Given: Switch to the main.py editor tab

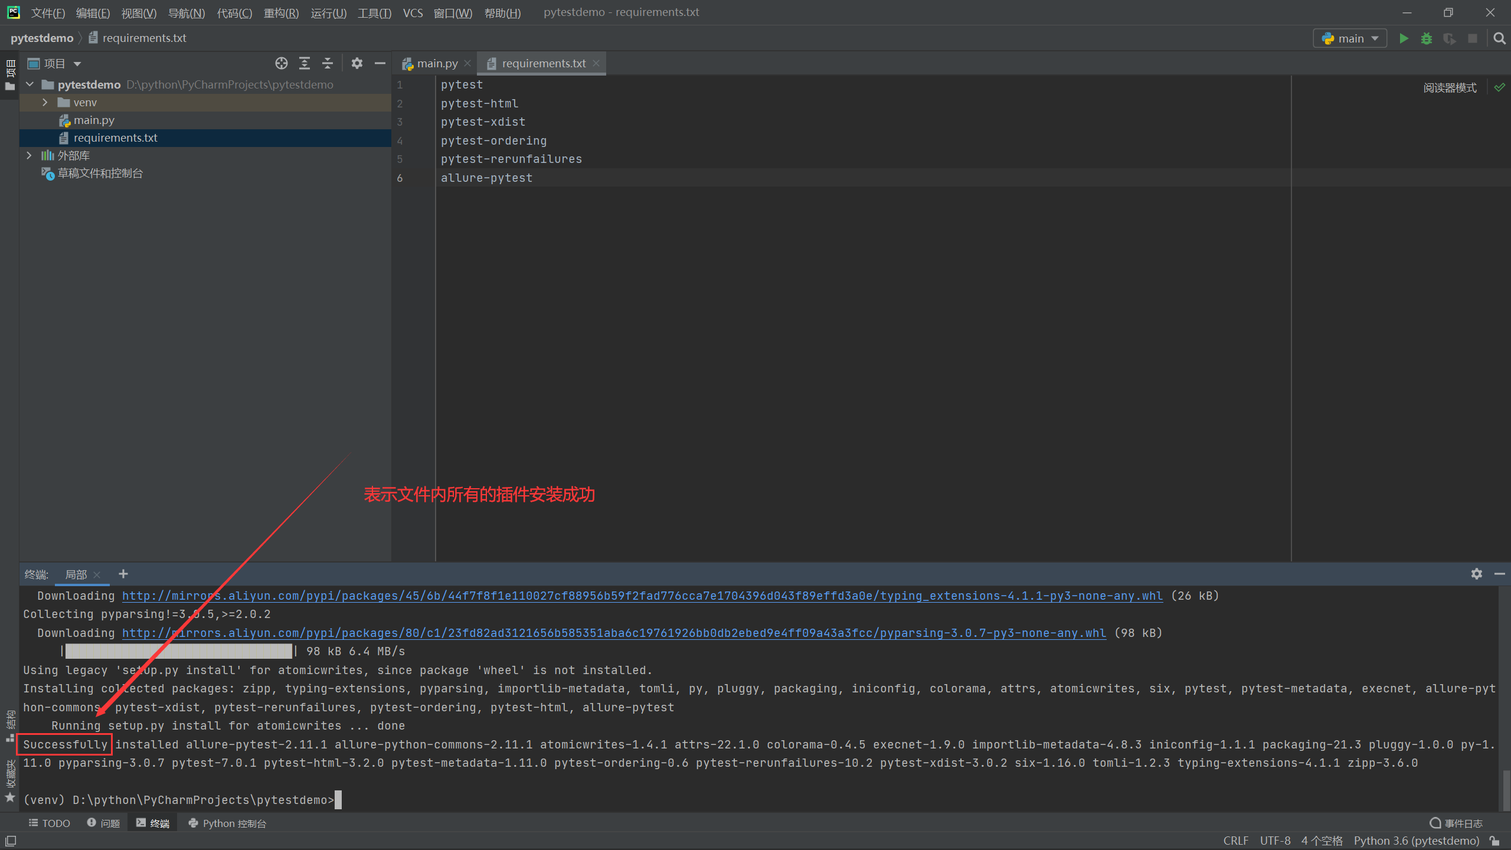Looking at the screenshot, I should [x=437, y=63].
